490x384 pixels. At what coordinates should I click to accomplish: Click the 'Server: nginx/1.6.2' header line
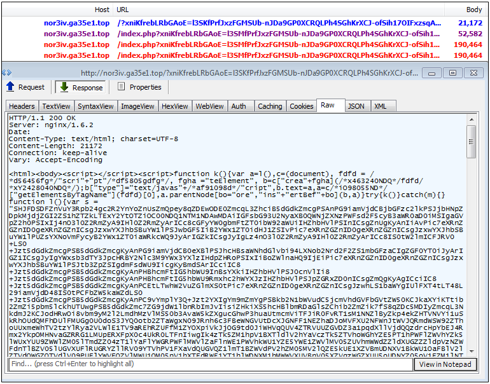[x=51, y=125]
